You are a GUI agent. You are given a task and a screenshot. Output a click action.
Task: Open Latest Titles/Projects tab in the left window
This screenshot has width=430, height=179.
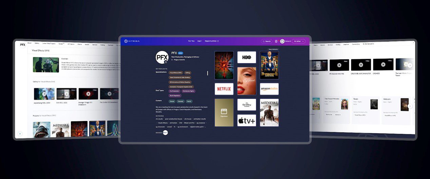pyautogui.click(x=49, y=43)
